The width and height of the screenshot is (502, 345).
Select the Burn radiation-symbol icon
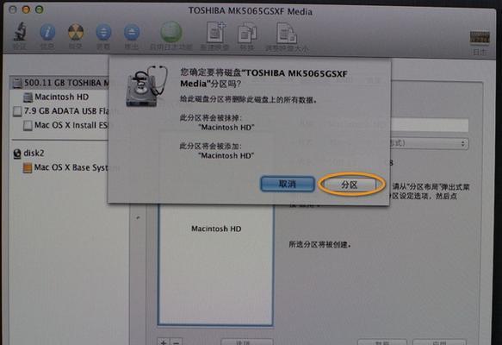(76, 32)
